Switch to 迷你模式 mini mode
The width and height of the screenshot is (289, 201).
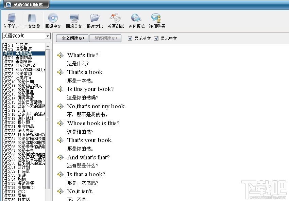136,20
